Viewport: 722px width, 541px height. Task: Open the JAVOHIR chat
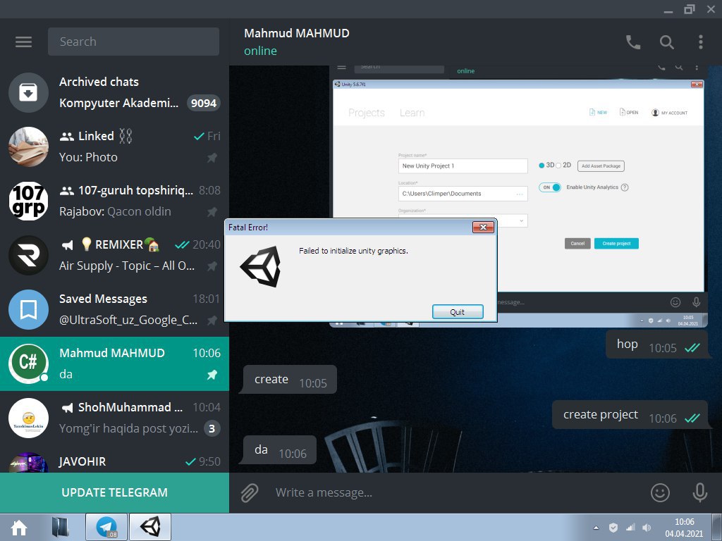tap(115, 459)
